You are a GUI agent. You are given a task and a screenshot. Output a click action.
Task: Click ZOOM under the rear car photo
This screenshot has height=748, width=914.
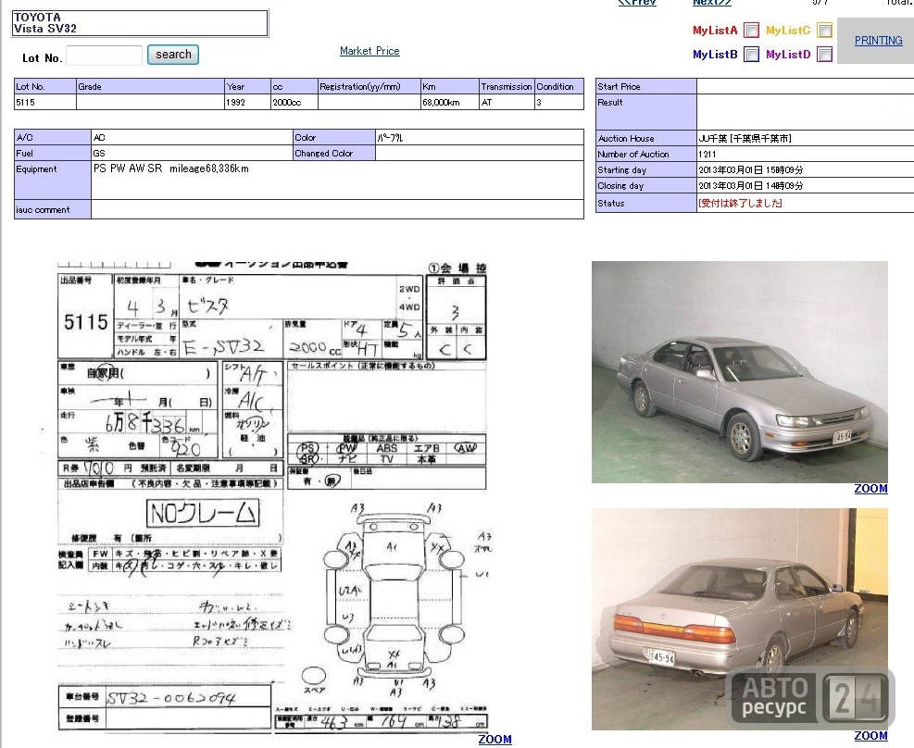pyautogui.click(x=870, y=735)
